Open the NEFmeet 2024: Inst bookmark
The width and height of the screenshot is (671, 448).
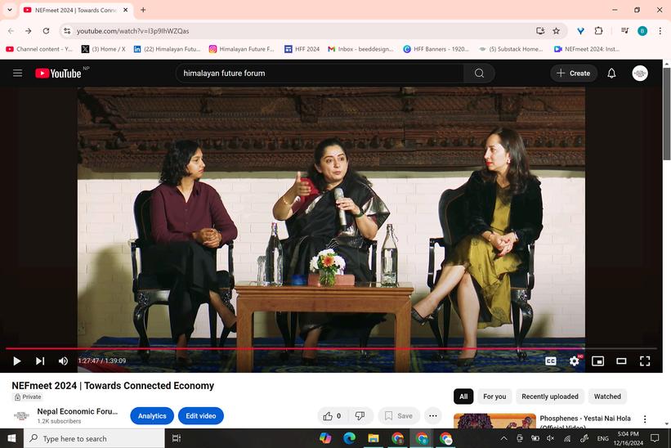click(587, 49)
